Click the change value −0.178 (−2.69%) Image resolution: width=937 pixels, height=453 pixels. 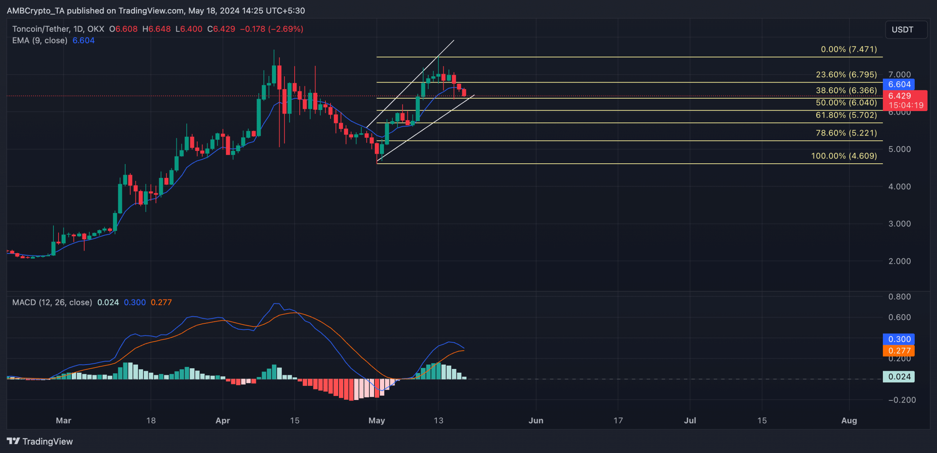[x=272, y=29]
